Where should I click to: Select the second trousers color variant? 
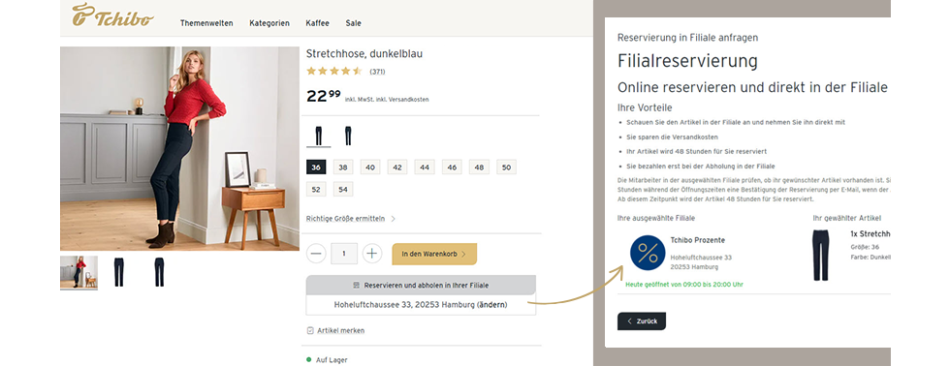coord(348,136)
